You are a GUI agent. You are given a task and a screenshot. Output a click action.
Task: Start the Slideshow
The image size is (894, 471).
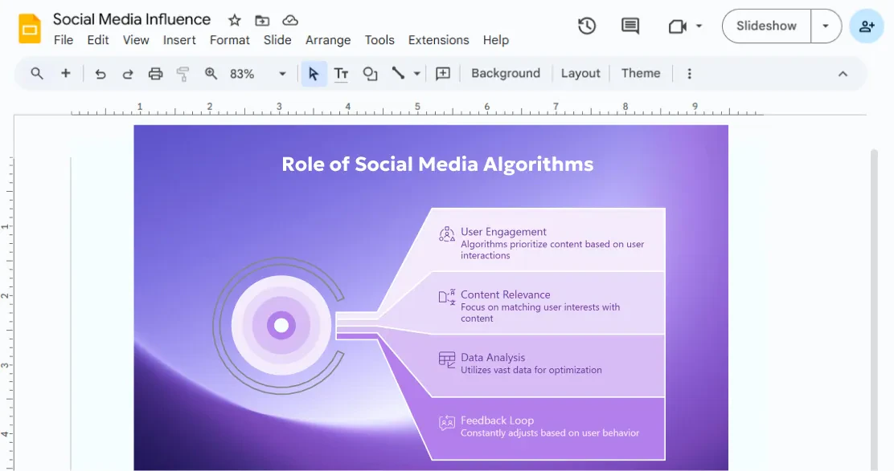765,26
